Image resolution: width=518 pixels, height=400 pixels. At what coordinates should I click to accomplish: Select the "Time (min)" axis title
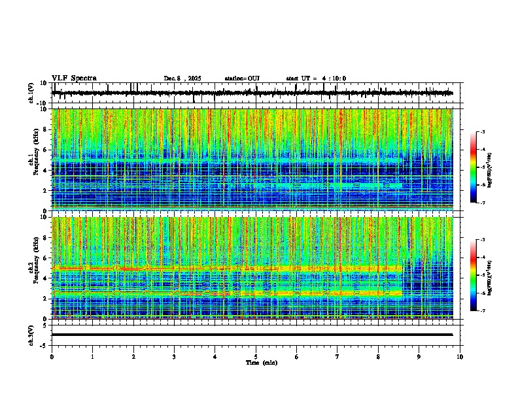262,363
